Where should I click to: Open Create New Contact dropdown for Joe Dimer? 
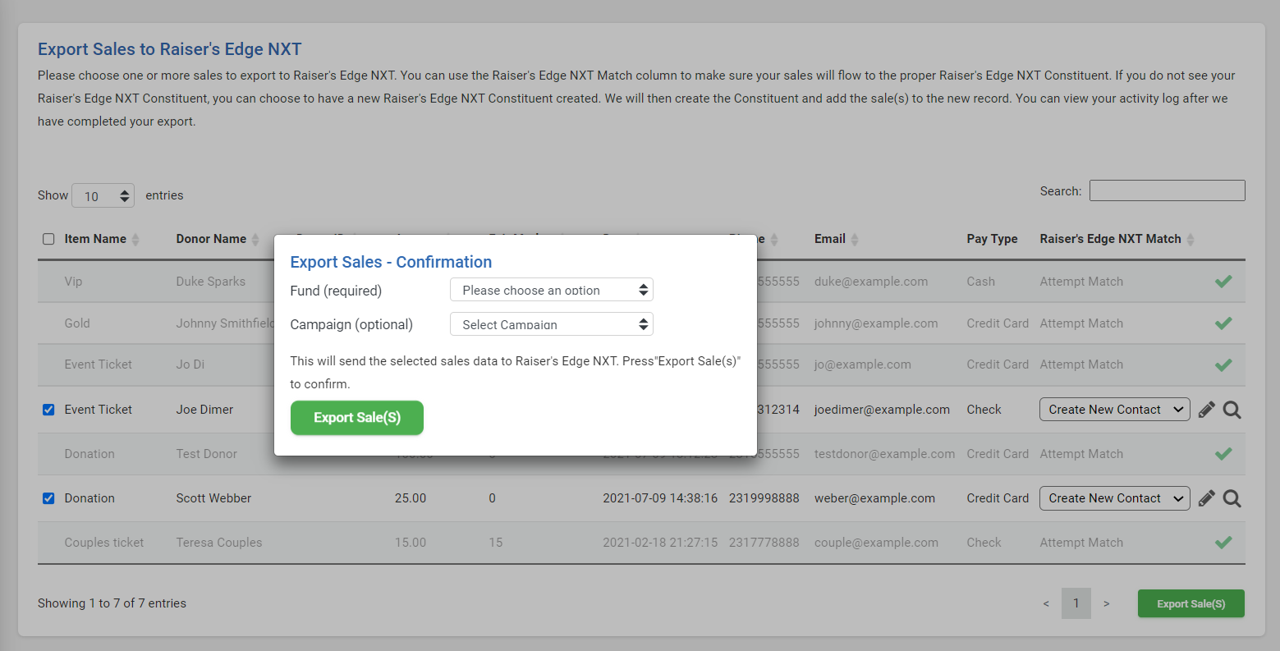pos(1114,410)
